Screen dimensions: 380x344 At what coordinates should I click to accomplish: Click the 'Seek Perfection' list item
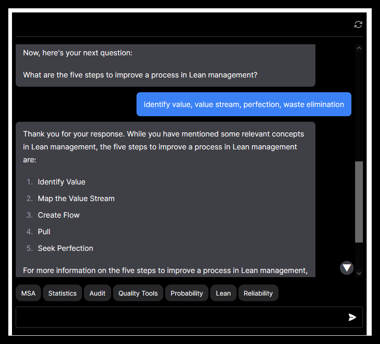pos(65,248)
